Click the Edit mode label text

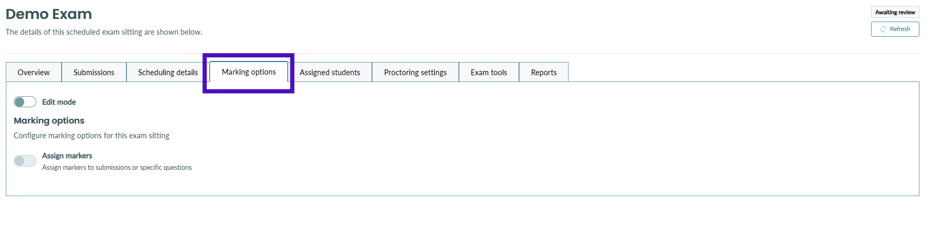pyautogui.click(x=59, y=102)
